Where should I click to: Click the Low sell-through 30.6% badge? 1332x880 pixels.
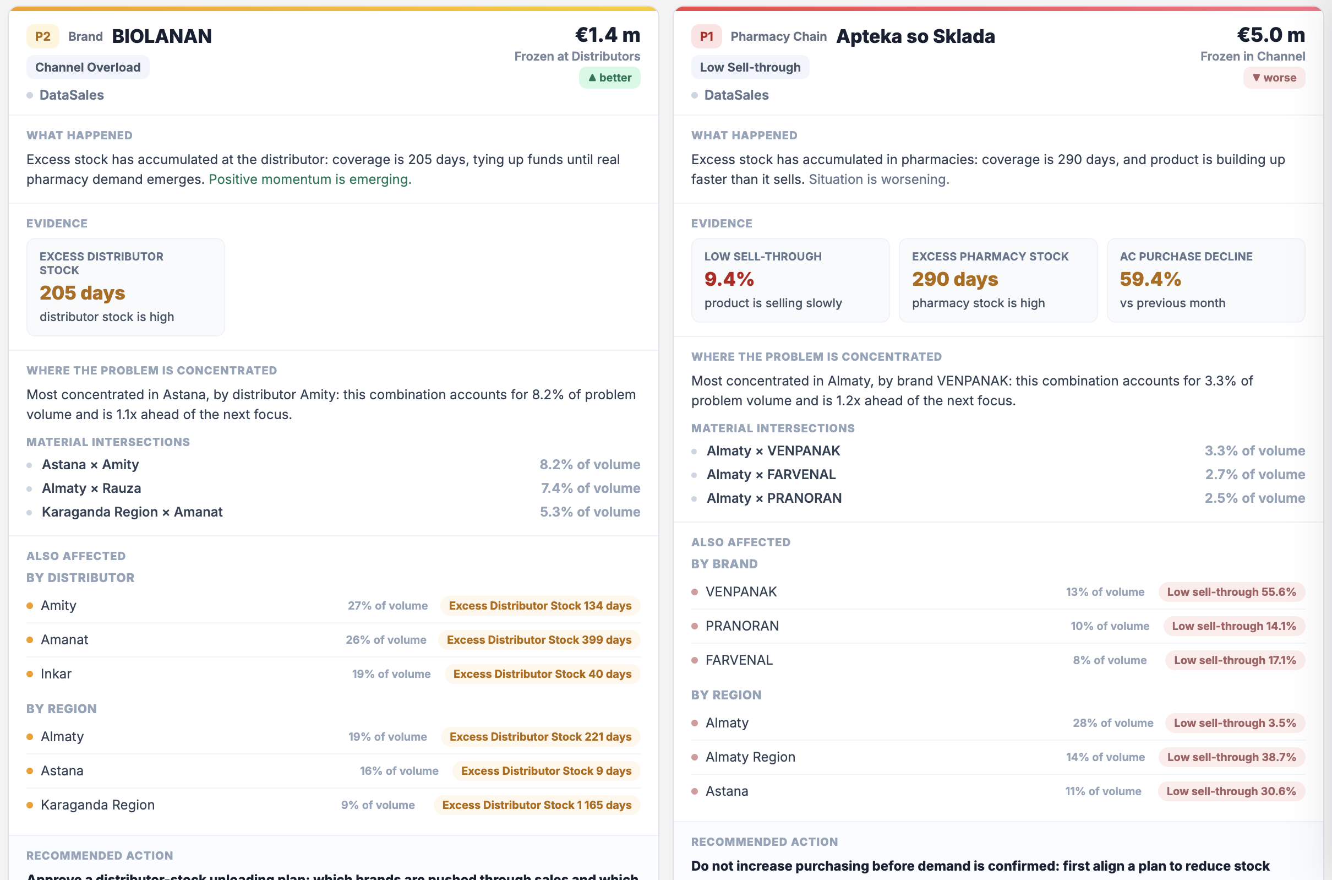pos(1231,792)
